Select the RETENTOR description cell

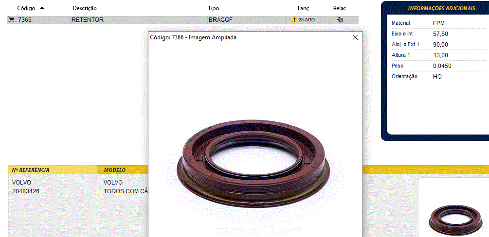pyautogui.click(x=88, y=20)
